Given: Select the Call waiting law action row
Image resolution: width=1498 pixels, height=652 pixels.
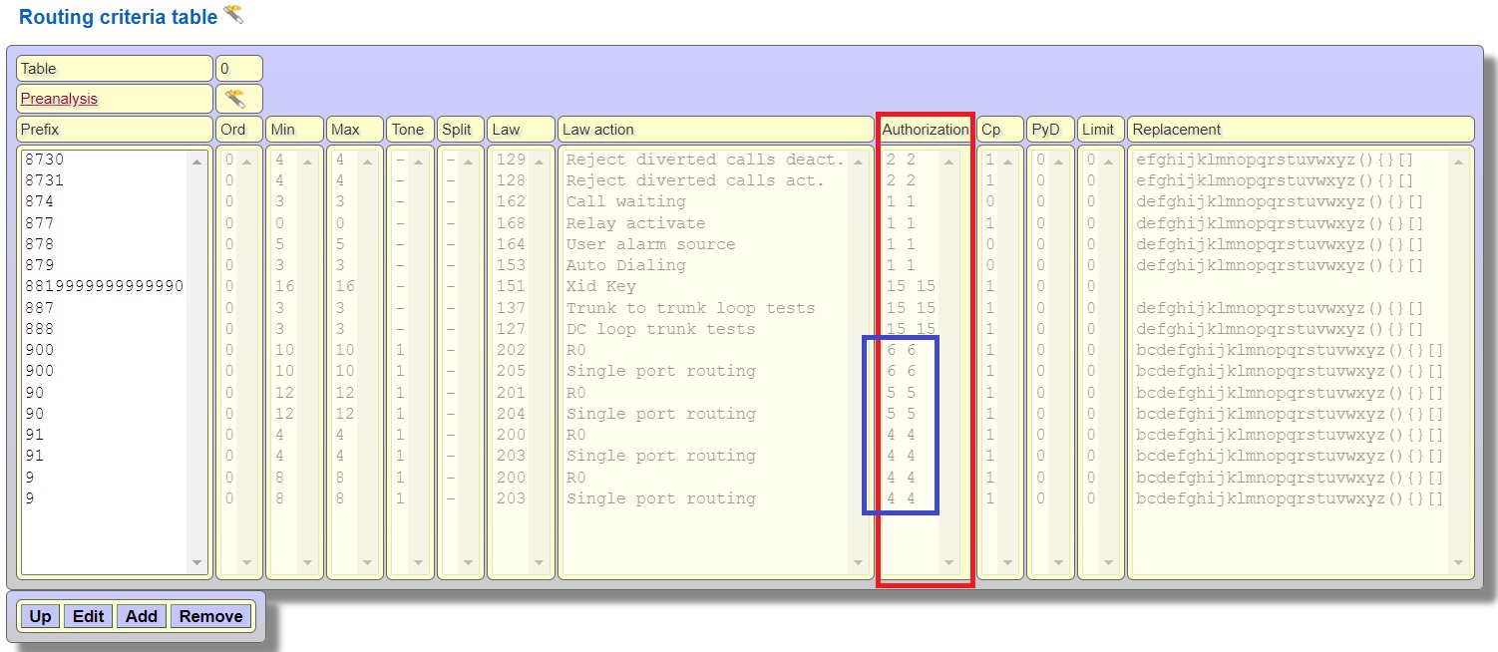Looking at the screenshot, I should tap(625, 201).
